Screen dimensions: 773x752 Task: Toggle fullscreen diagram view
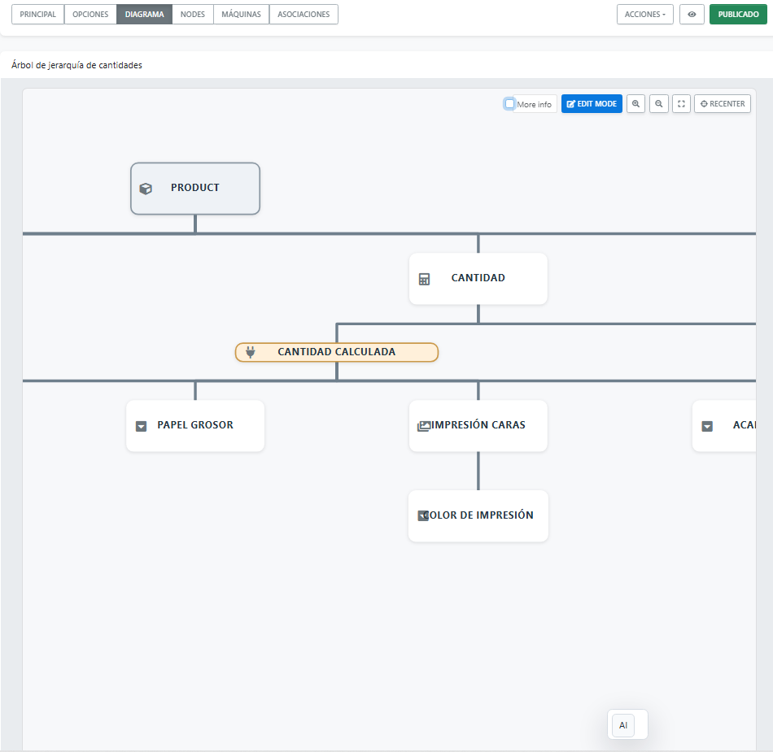(x=681, y=104)
